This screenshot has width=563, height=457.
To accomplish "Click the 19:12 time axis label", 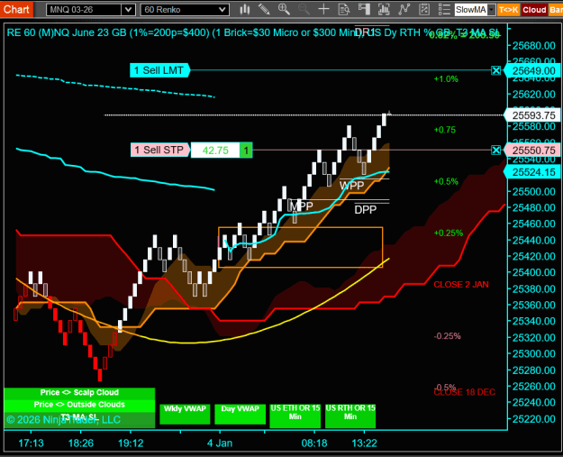I will [x=131, y=443].
